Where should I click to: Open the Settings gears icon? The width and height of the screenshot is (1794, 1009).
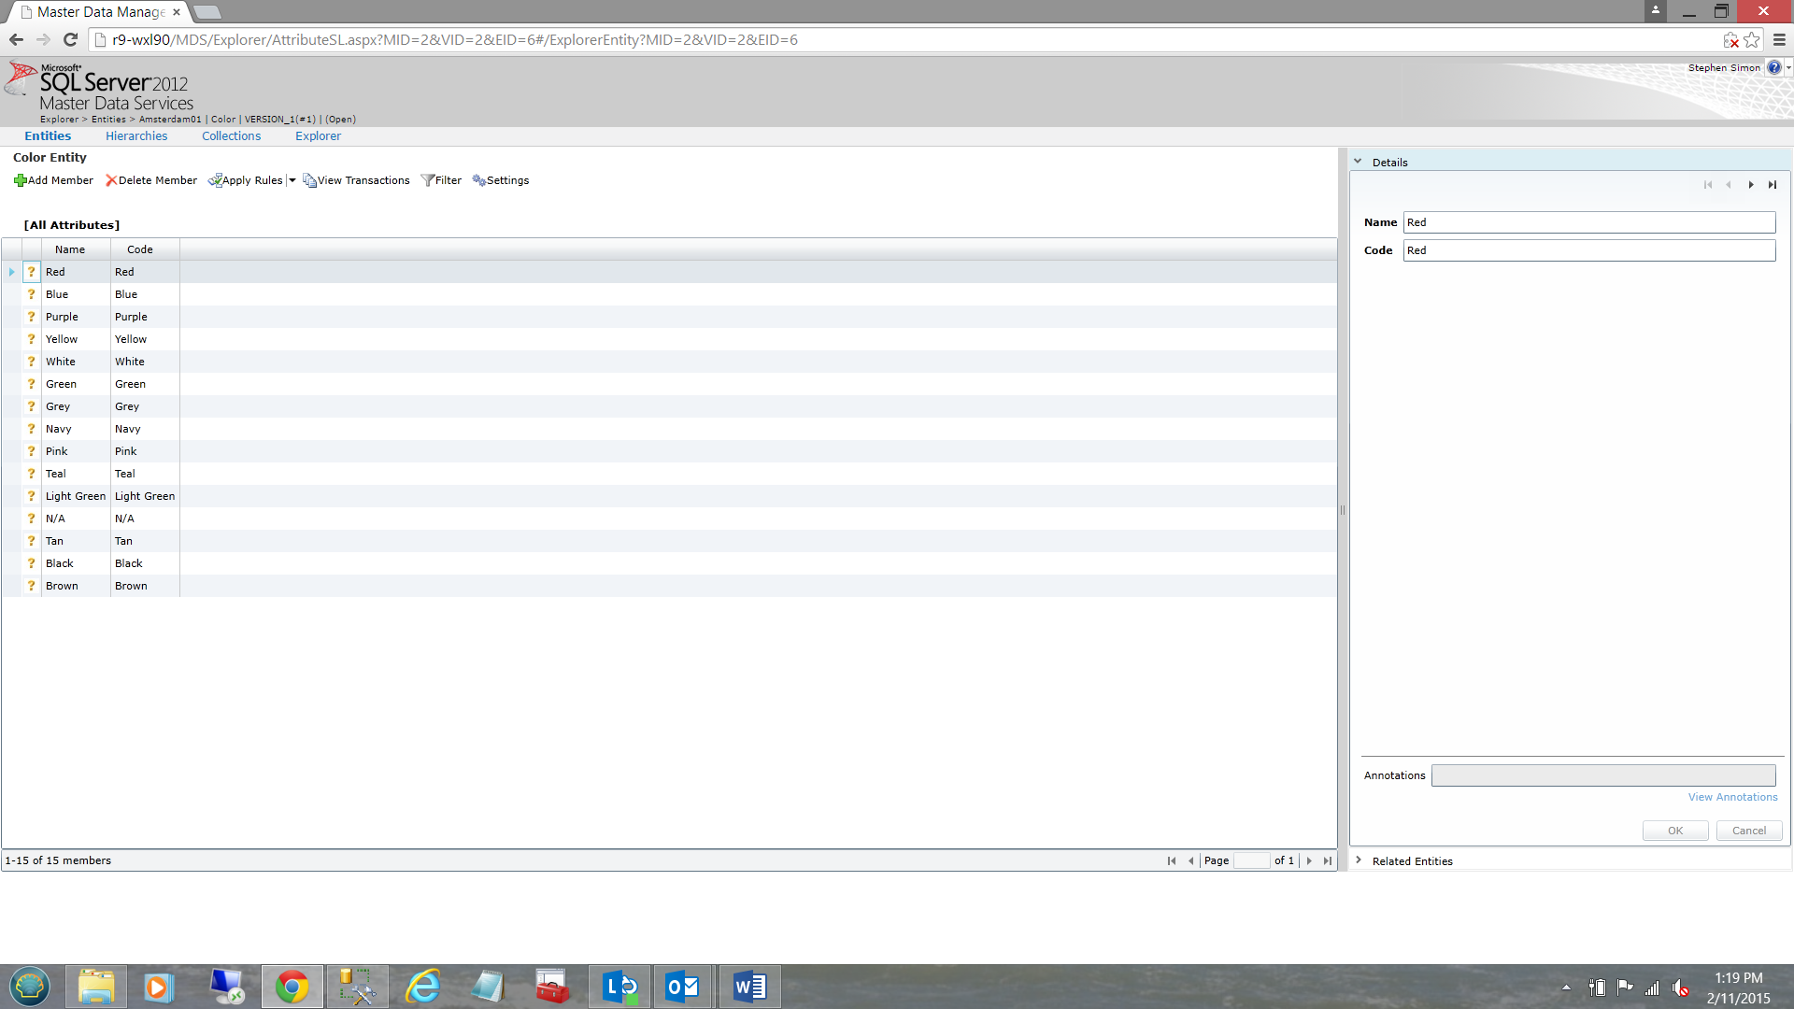pos(478,180)
